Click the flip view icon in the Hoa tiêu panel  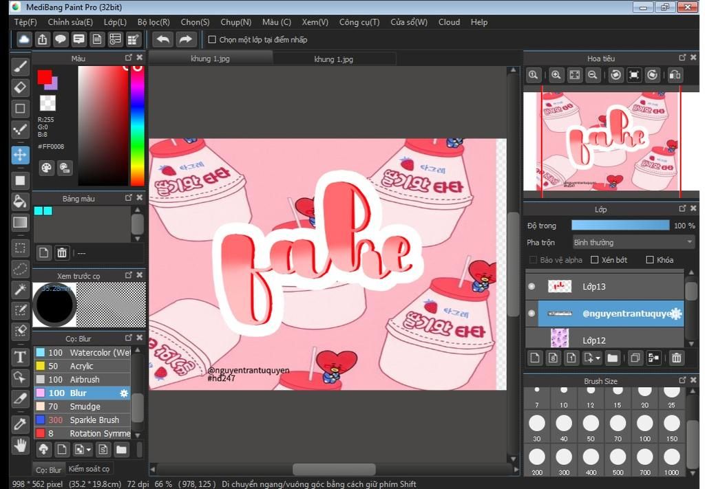coord(675,75)
